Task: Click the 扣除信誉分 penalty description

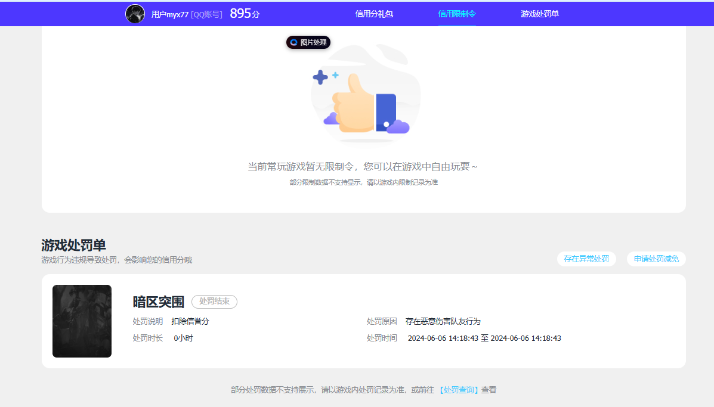Action: (x=190, y=322)
